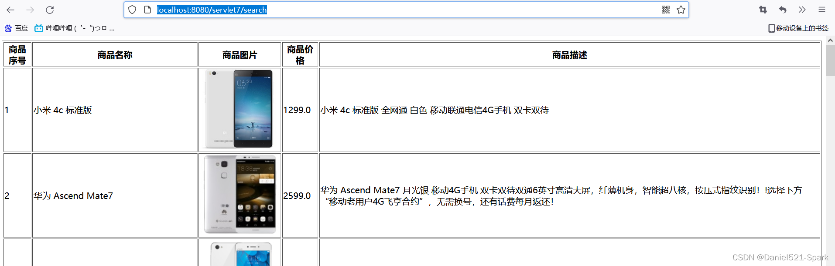Click the 华为 Ascend Mate7 phone image
Image resolution: width=835 pixels, height=266 pixels.
(x=240, y=195)
